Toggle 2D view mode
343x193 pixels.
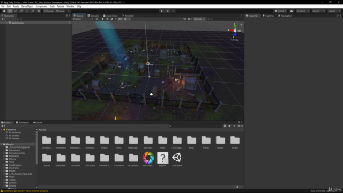tap(97, 19)
